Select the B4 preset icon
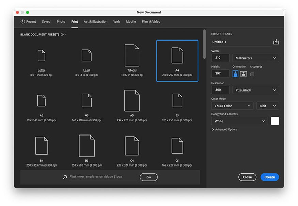Image resolution: width=298 pixels, height=206 pixels. pyautogui.click(x=42, y=146)
